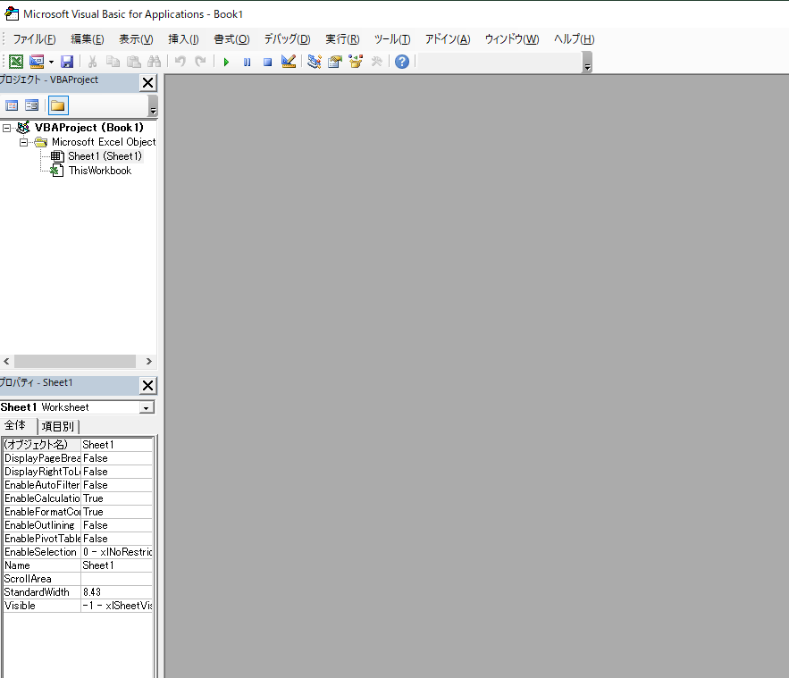Open the 挿入(I) menu
789x678 pixels.
click(x=183, y=39)
